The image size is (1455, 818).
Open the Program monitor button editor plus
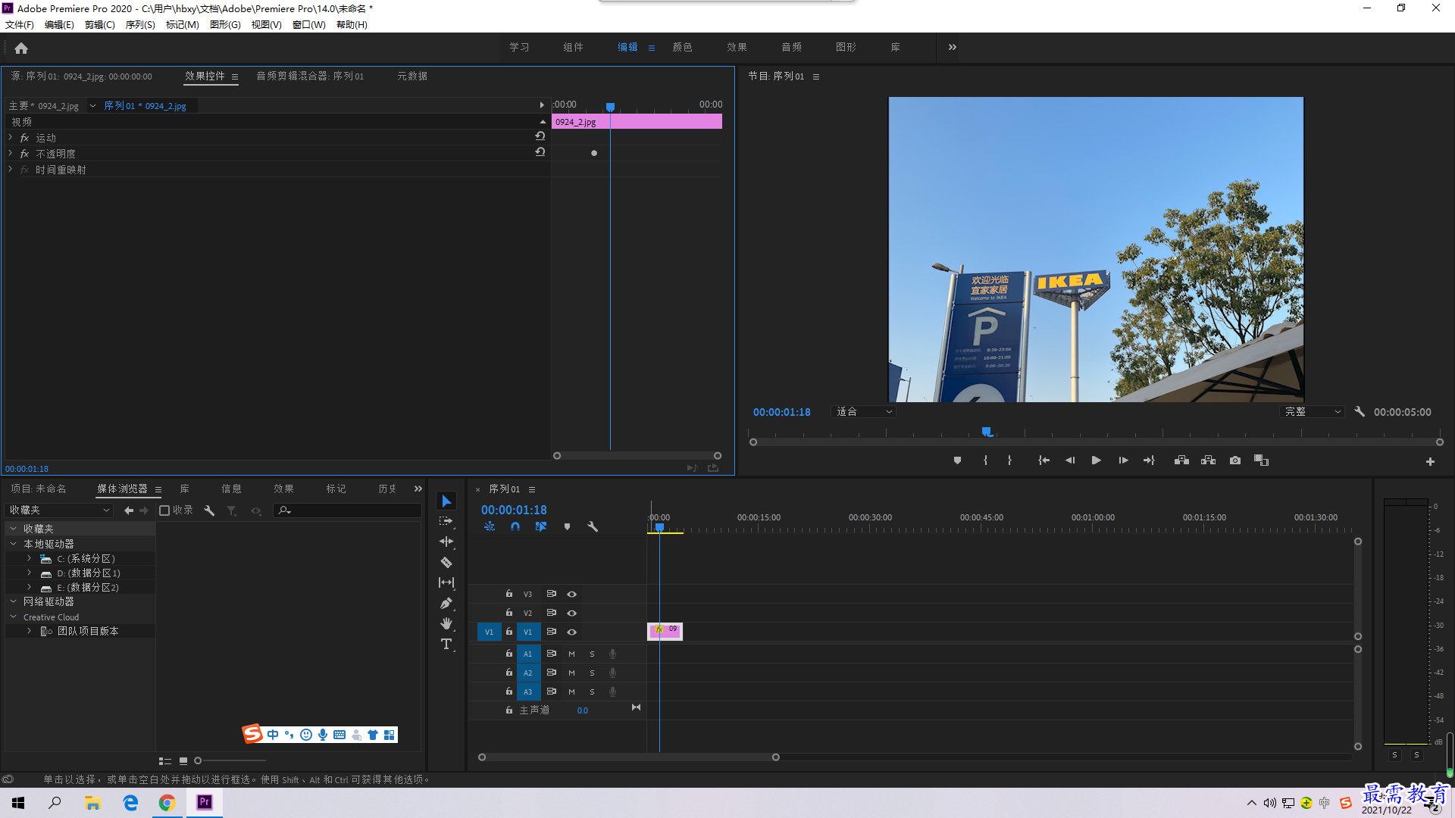[1430, 461]
